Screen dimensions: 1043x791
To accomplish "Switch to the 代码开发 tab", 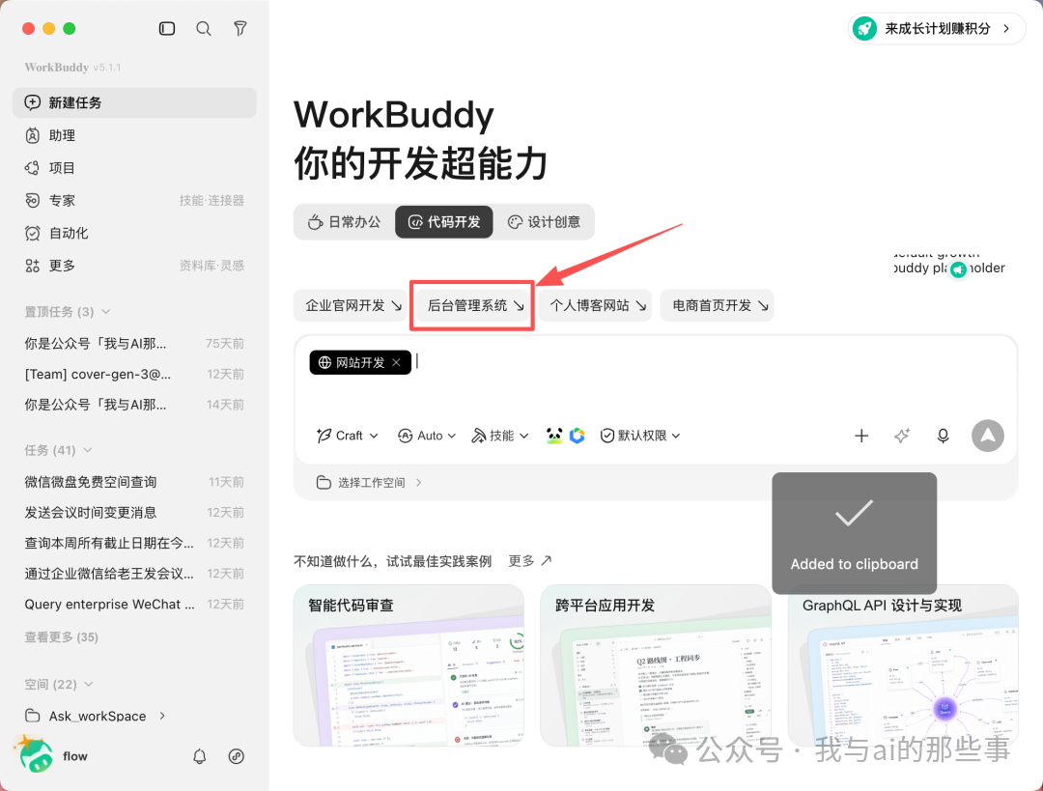I will [443, 221].
